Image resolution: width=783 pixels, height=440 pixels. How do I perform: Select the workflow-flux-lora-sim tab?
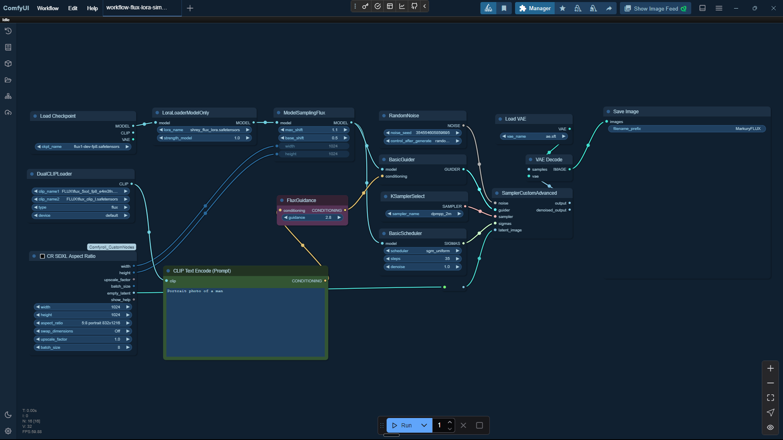click(x=142, y=8)
